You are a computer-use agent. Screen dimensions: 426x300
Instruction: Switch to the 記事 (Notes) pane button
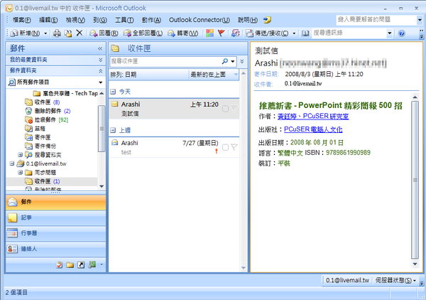point(55,218)
